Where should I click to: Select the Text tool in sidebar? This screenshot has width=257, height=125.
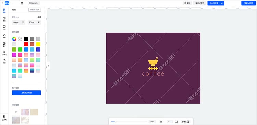point(4,27)
